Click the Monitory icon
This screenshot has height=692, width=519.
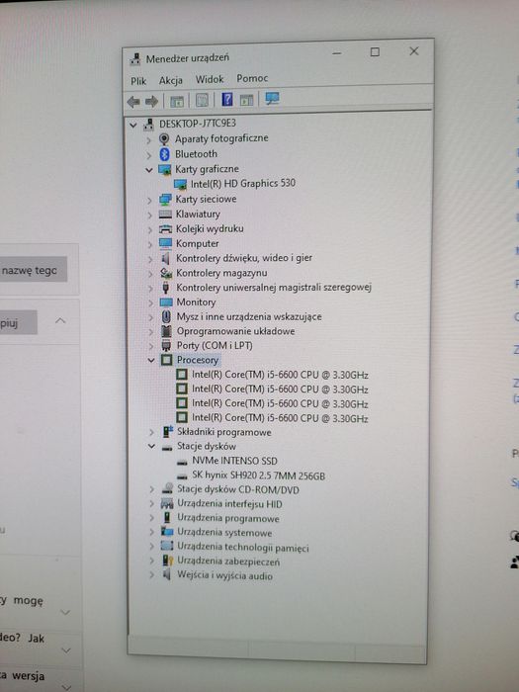(x=166, y=303)
